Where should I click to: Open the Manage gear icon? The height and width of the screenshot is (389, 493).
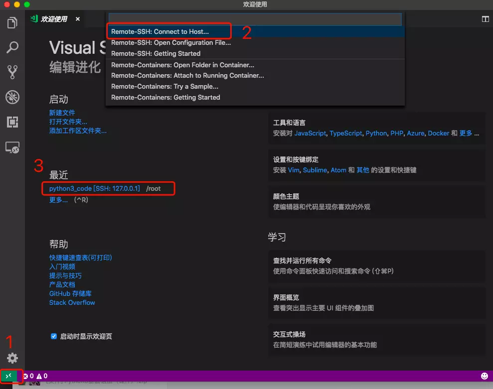click(x=12, y=358)
